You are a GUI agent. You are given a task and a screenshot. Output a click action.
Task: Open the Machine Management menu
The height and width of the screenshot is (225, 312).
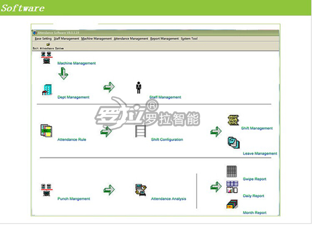[x=96, y=39]
